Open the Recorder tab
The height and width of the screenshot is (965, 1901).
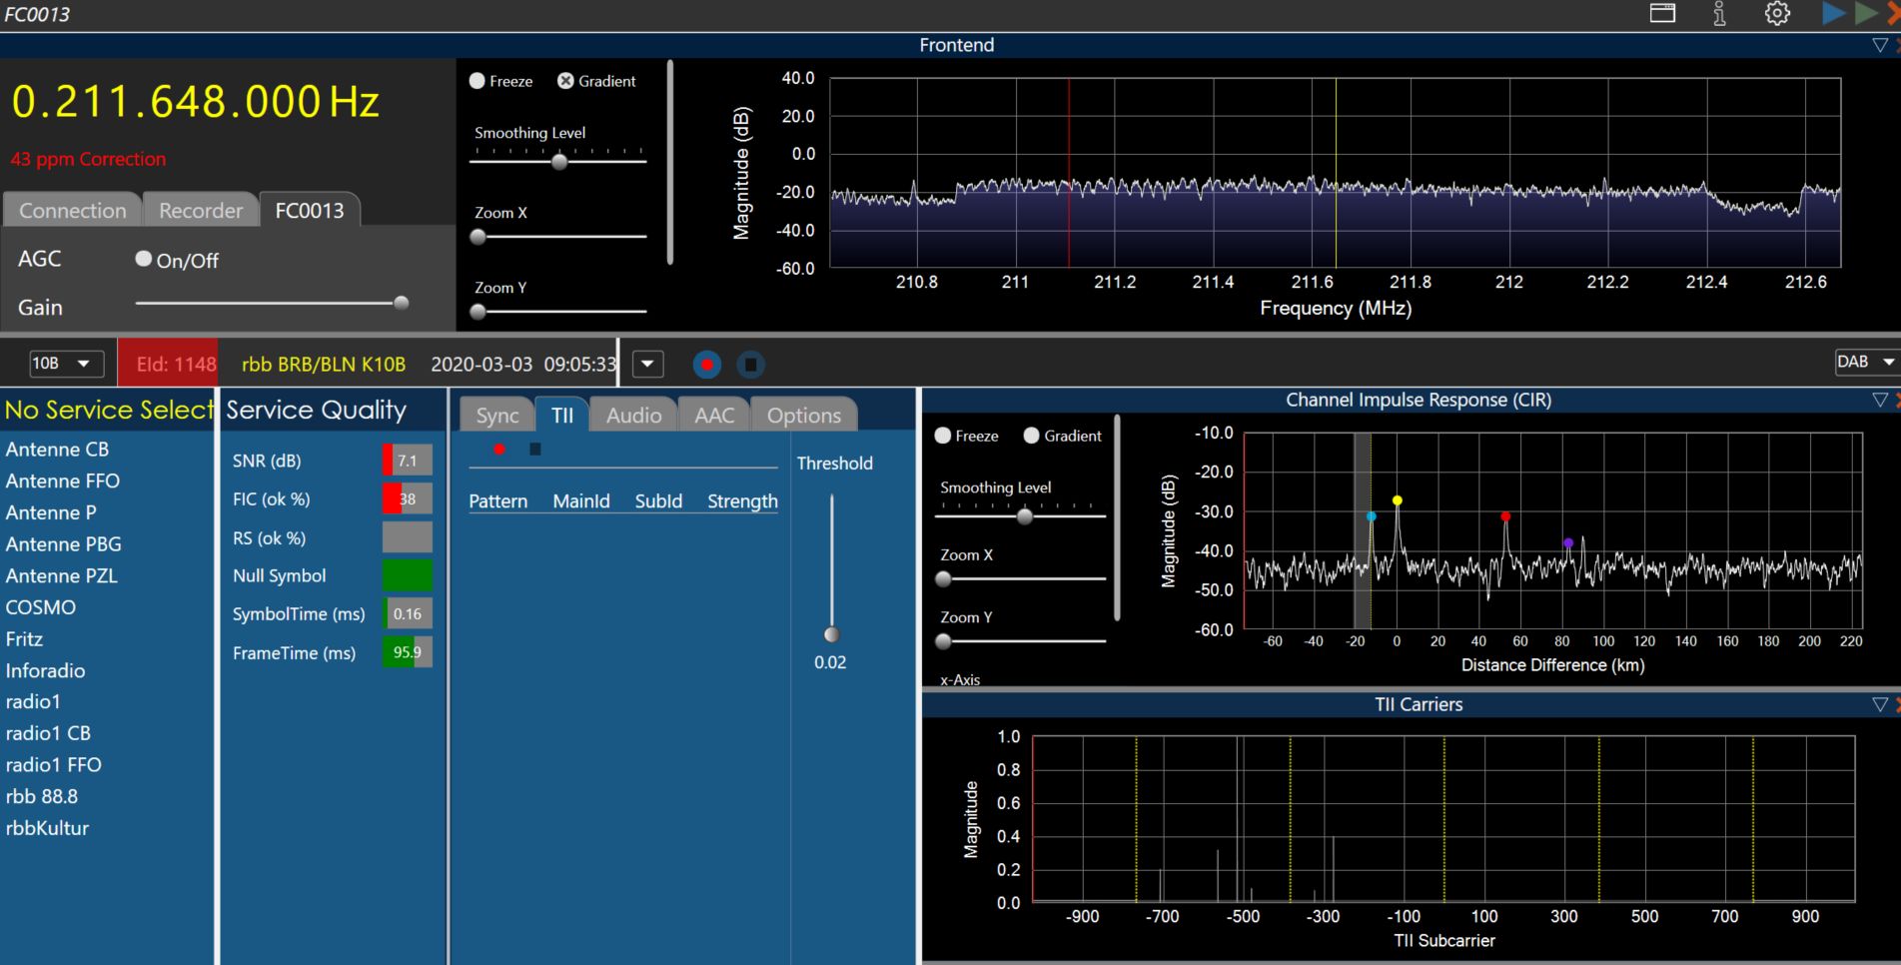(x=201, y=211)
